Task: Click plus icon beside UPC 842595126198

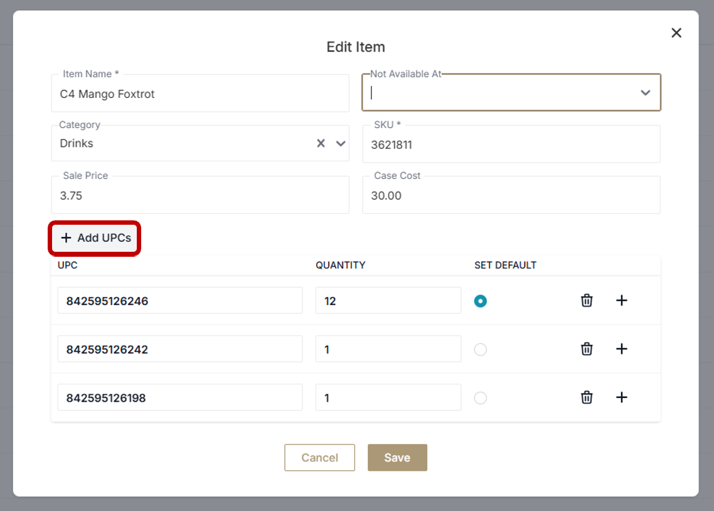Action: (x=622, y=397)
